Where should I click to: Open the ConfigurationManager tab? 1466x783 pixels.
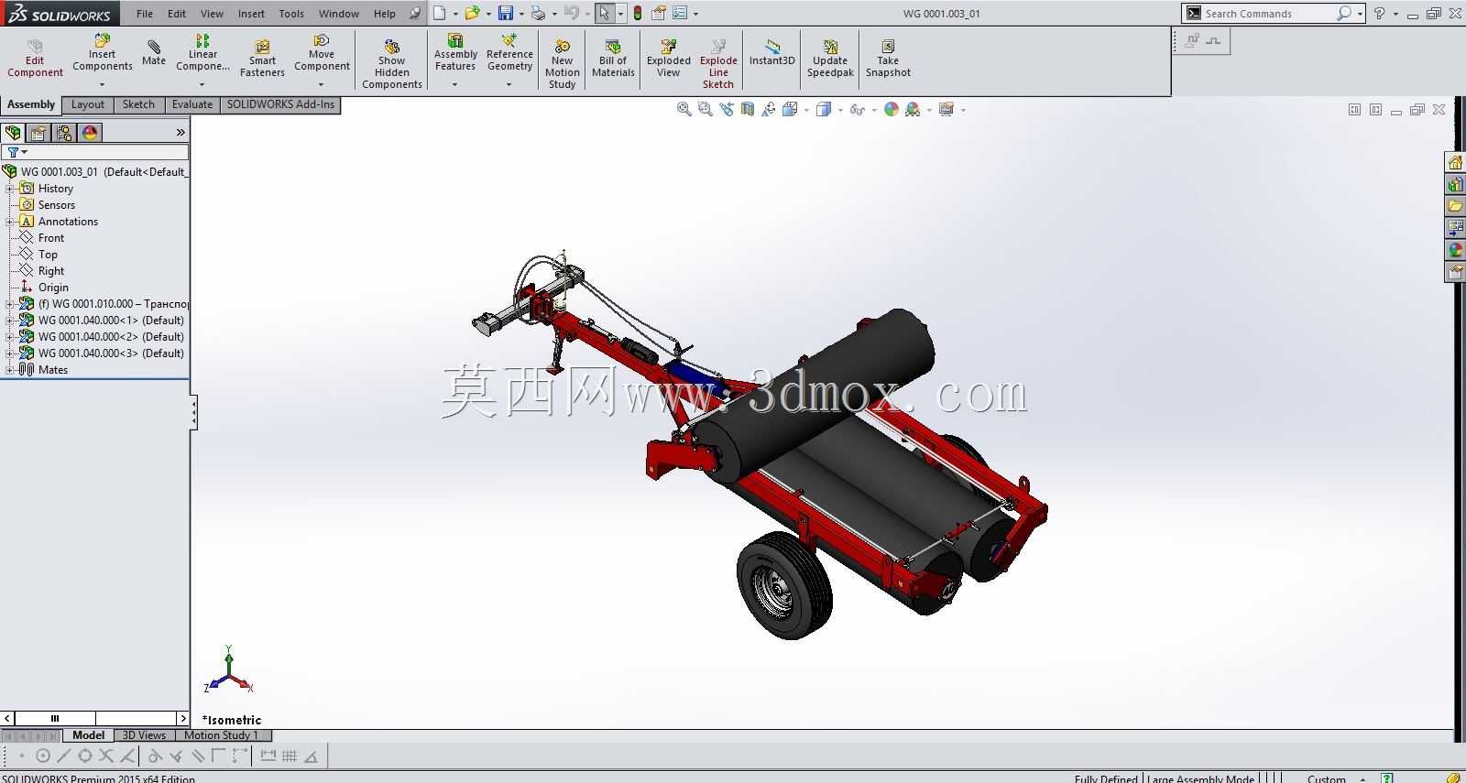(x=64, y=133)
